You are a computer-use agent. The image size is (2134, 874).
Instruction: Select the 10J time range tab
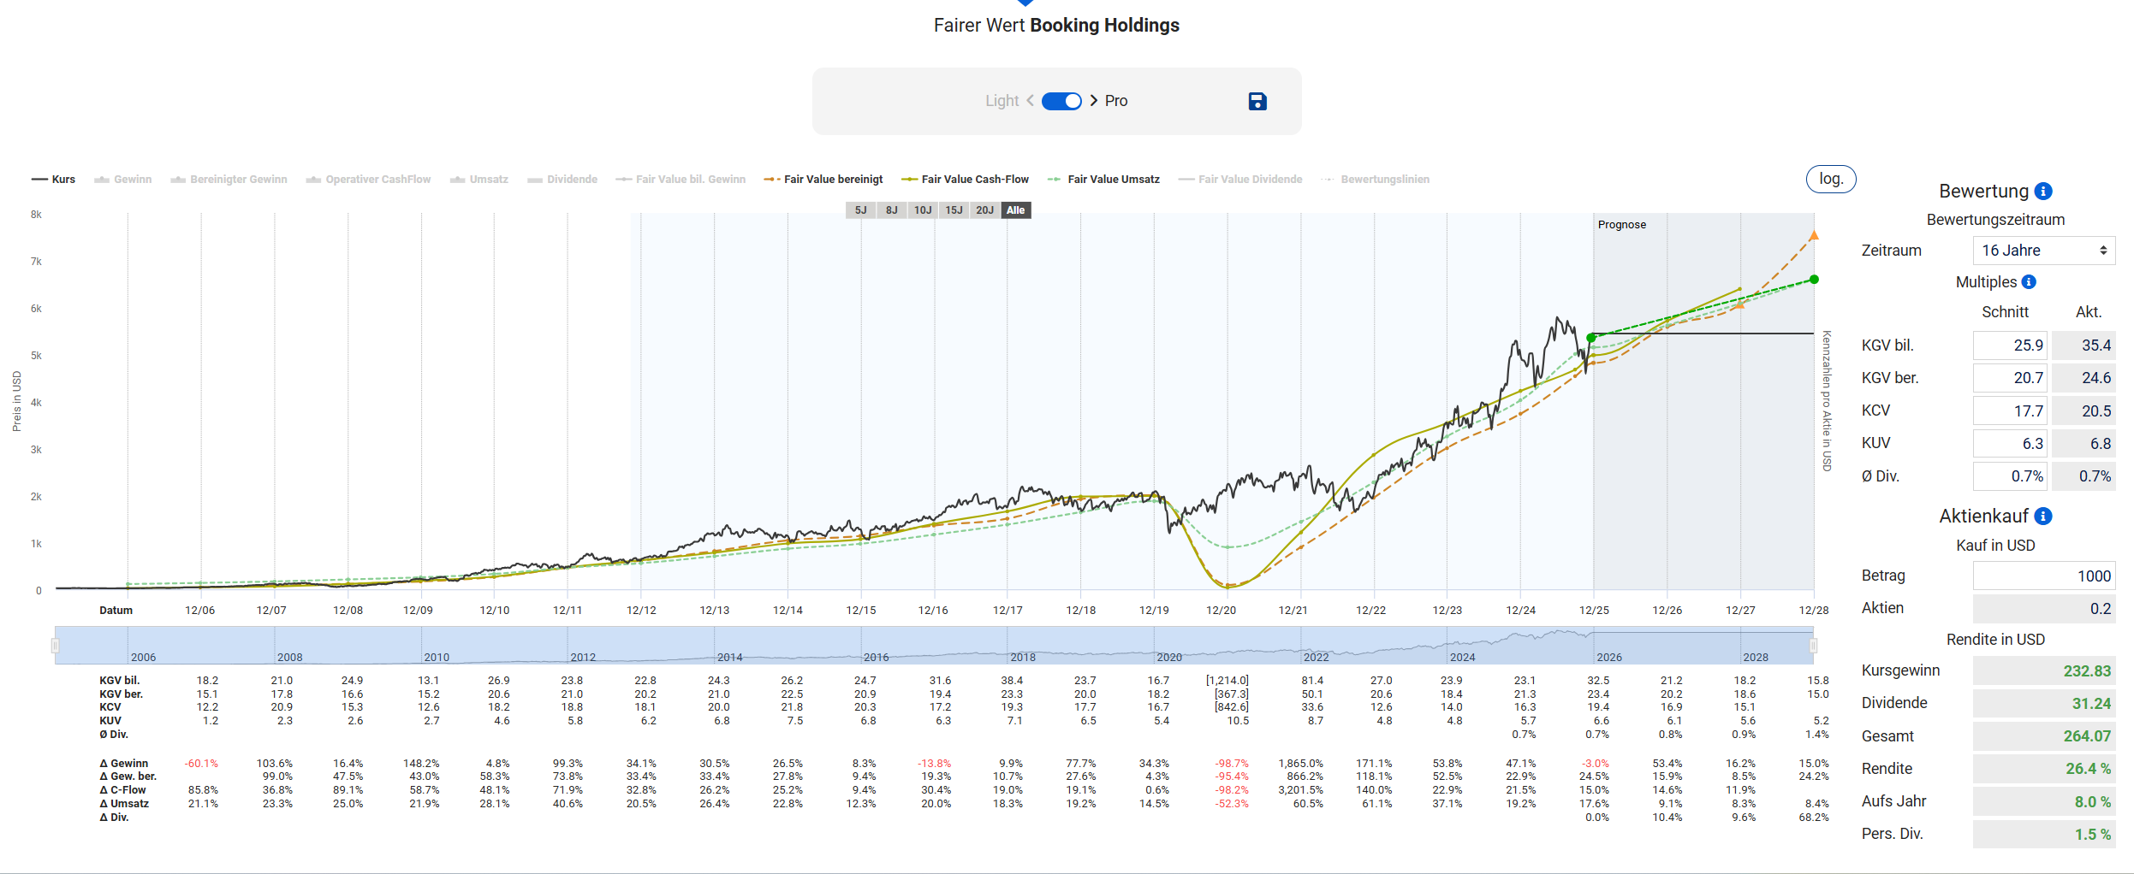(922, 210)
